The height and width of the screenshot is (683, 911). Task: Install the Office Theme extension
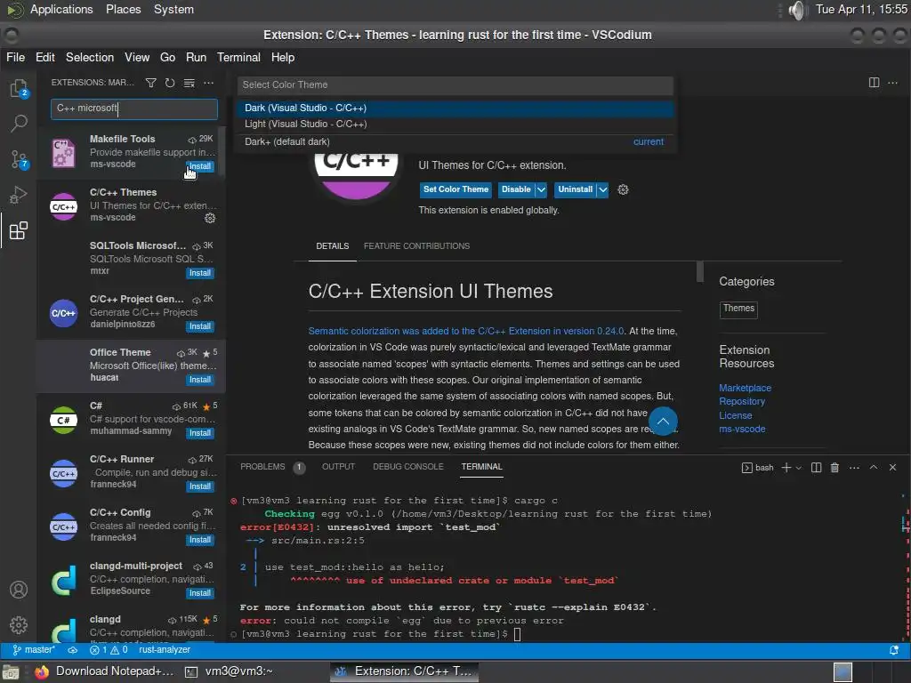pos(200,380)
